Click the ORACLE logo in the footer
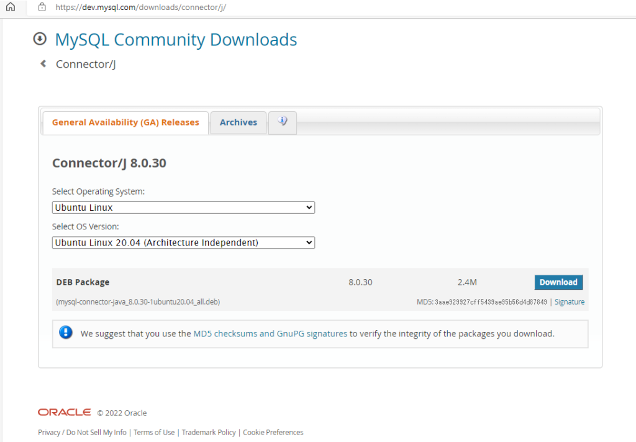Screen dimensions: 636x442 coord(64,412)
